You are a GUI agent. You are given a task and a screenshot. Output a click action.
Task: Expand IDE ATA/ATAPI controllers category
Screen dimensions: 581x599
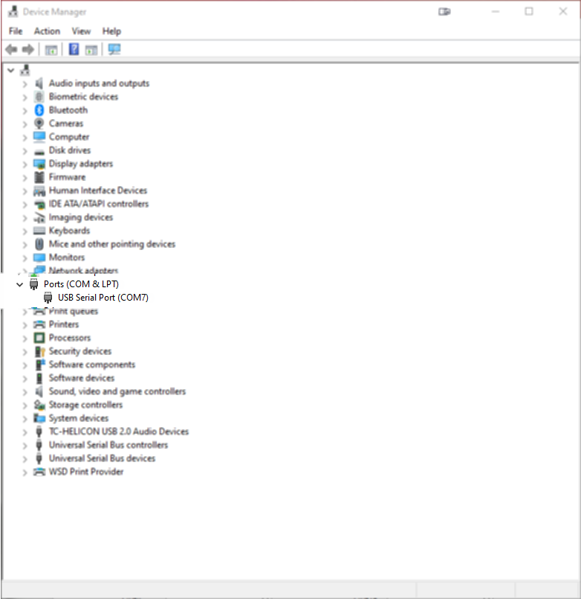pyautogui.click(x=25, y=205)
